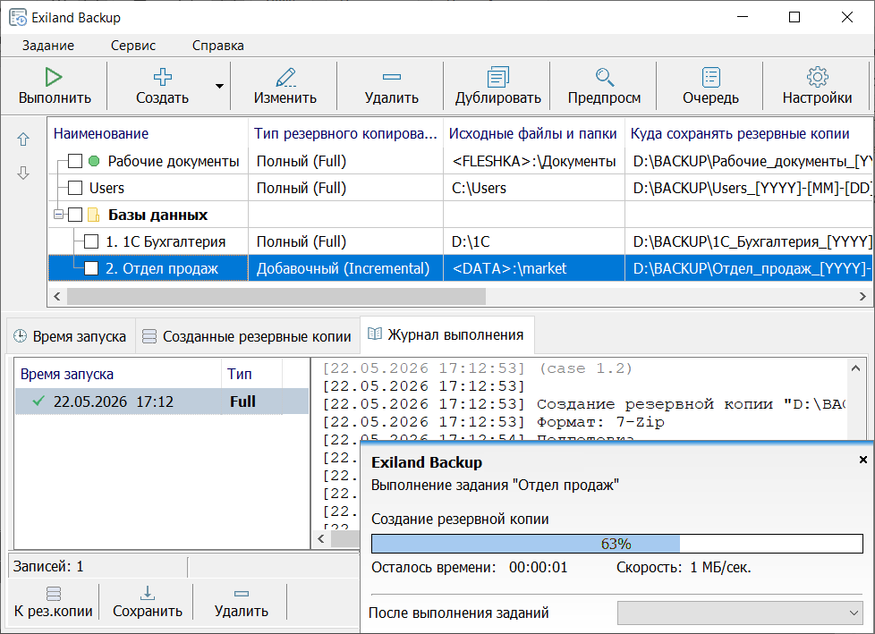Click the <FLESHKA>:\Документы cell
Image resolution: width=875 pixels, height=634 pixels.
point(534,161)
